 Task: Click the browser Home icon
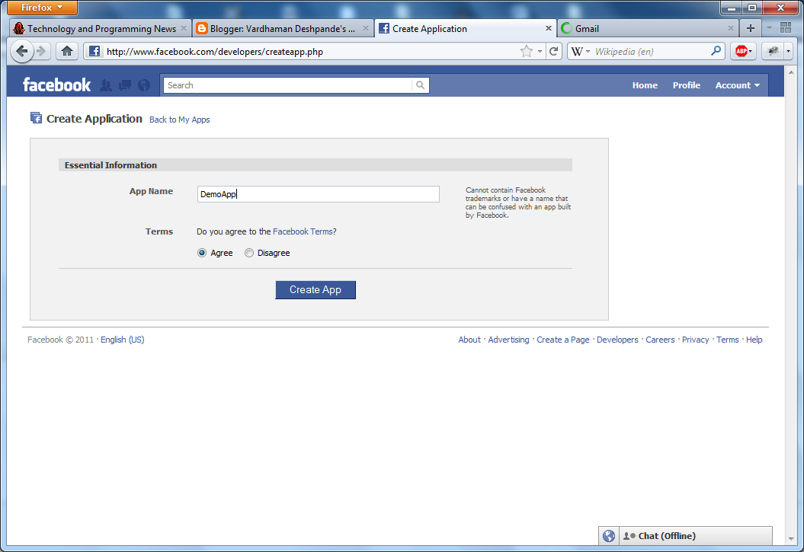[x=66, y=51]
